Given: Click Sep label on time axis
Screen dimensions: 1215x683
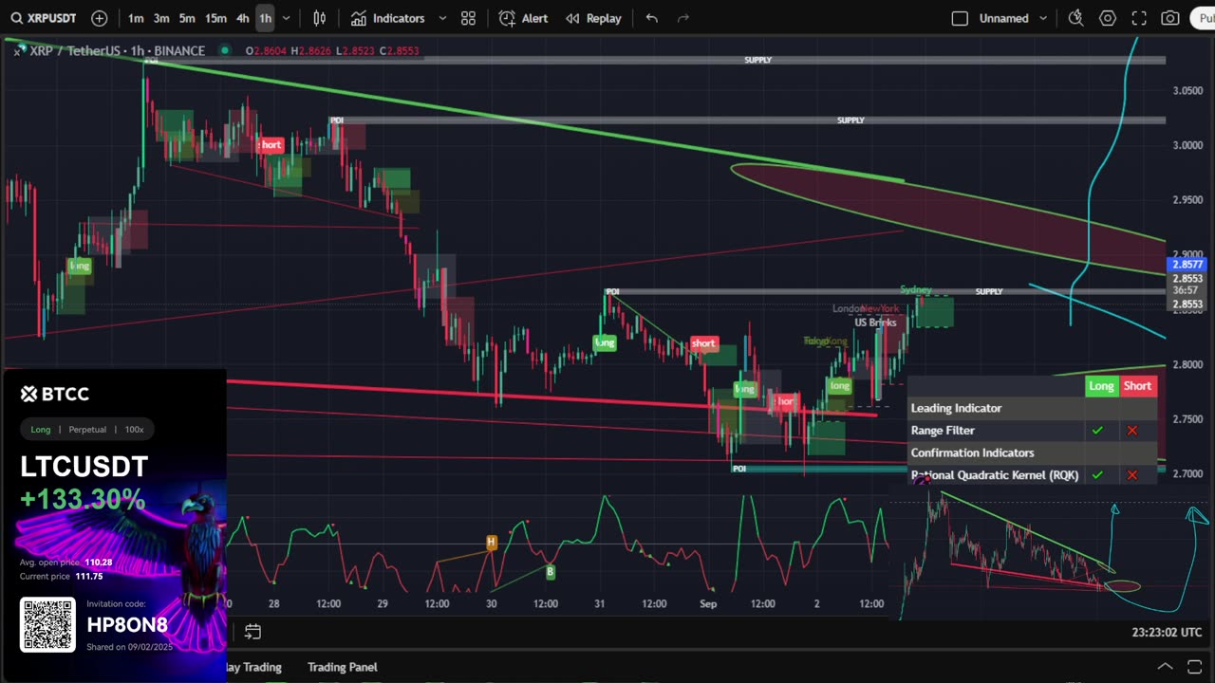Looking at the screenshot, I should click(x=708, y=603).
